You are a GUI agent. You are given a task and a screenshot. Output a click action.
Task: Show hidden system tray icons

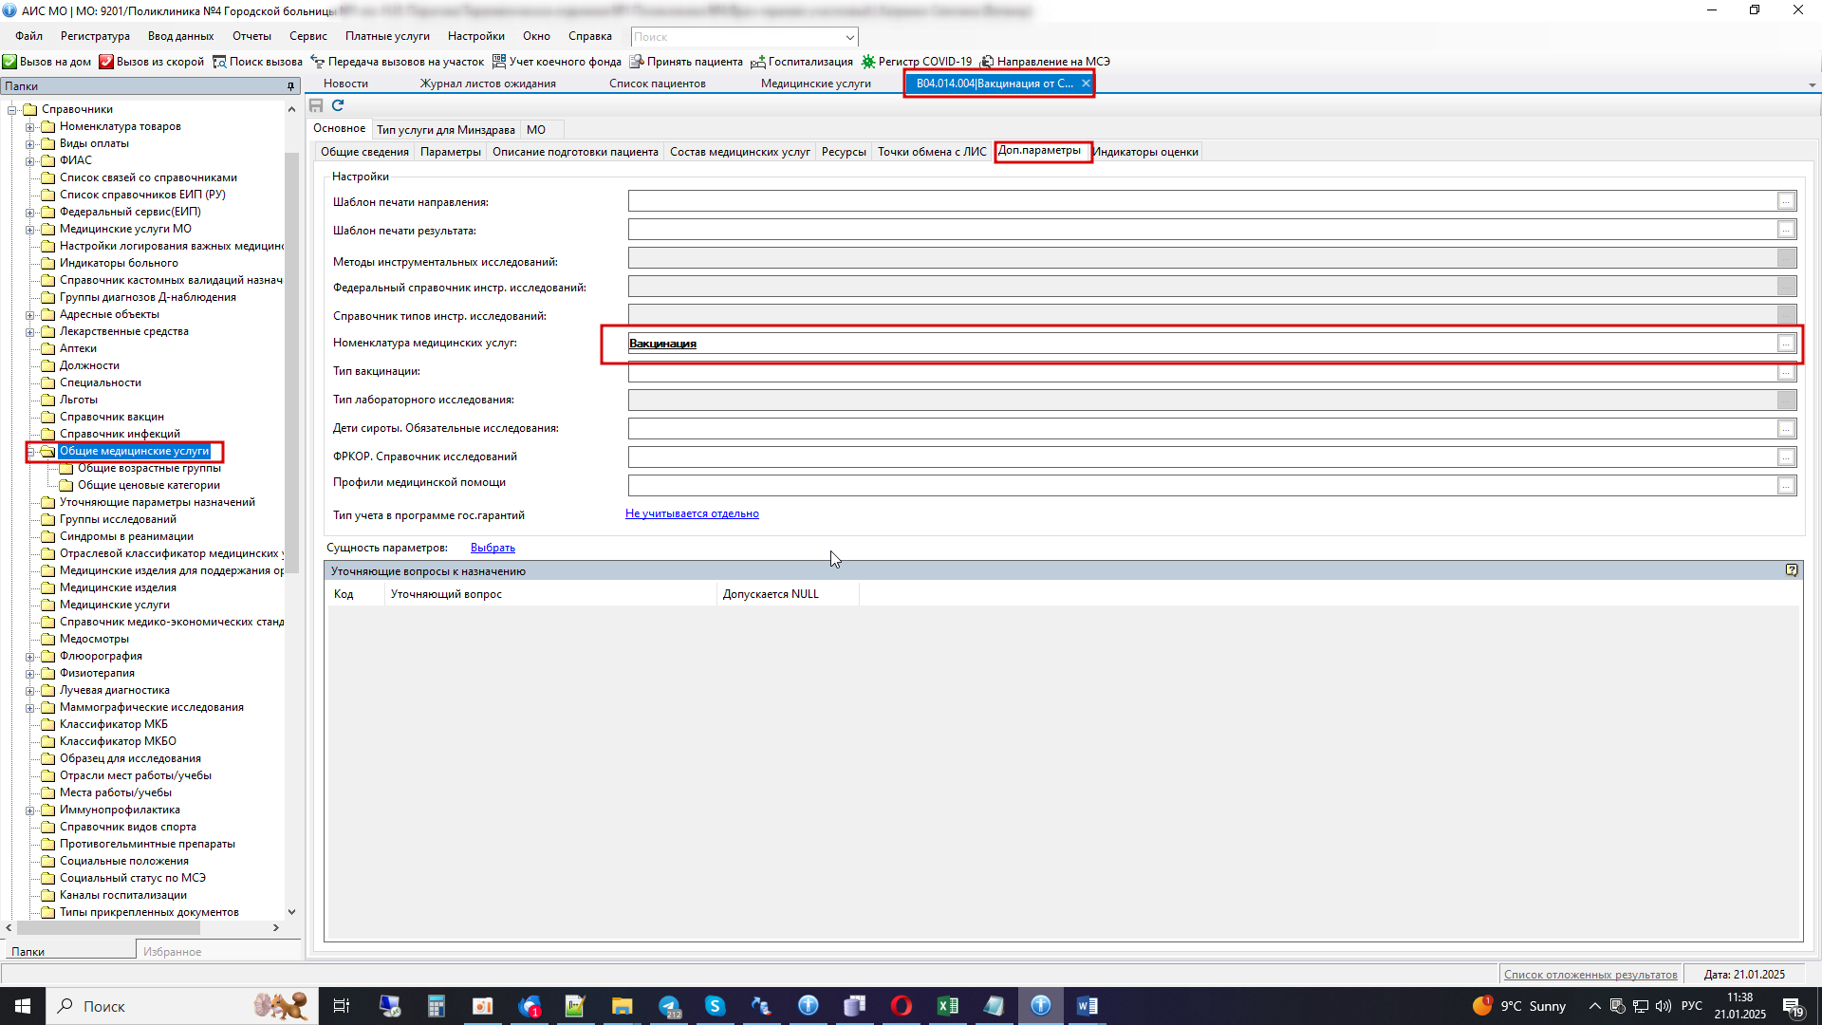click(1594, 1006)
